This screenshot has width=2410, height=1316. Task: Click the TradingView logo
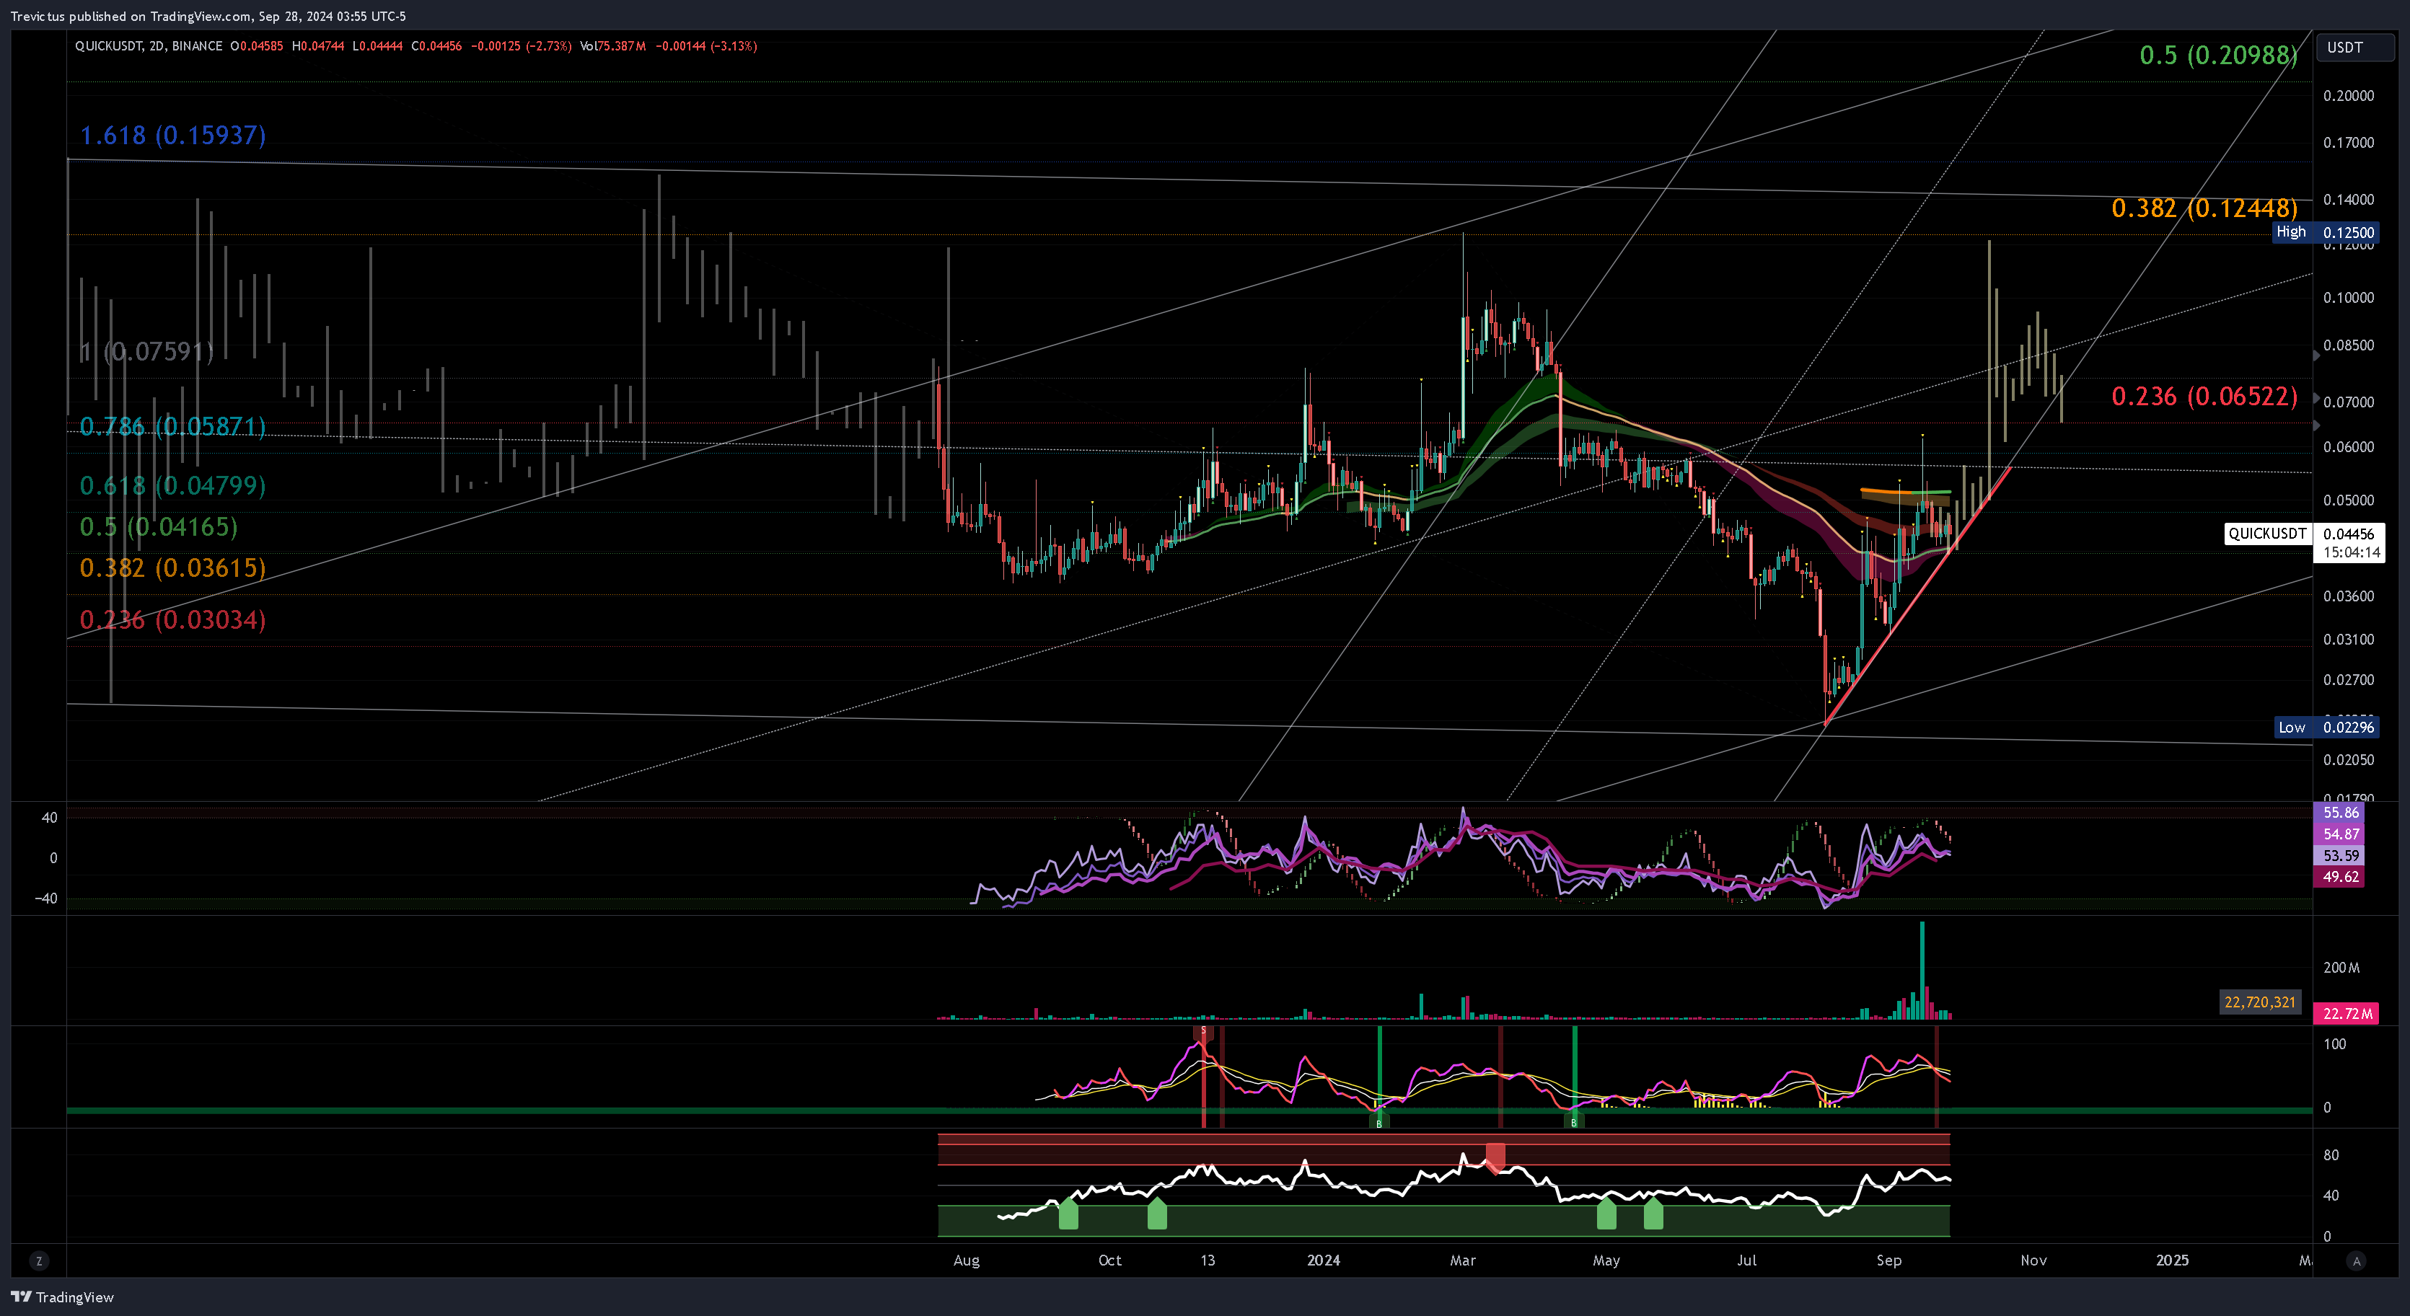[62, 1297]
